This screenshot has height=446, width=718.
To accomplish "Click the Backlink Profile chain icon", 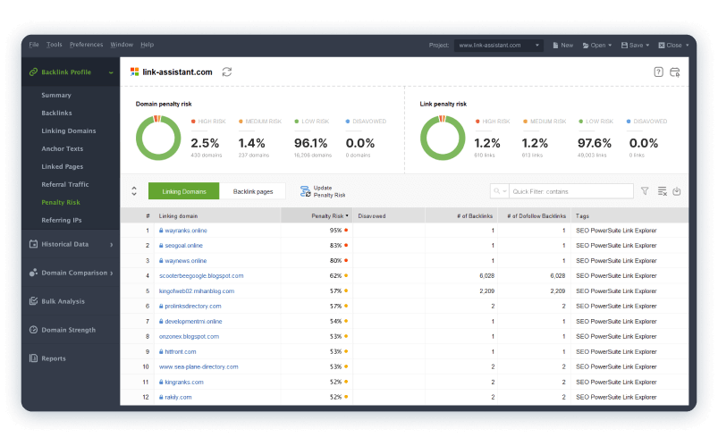I will (x=33, y=72).
